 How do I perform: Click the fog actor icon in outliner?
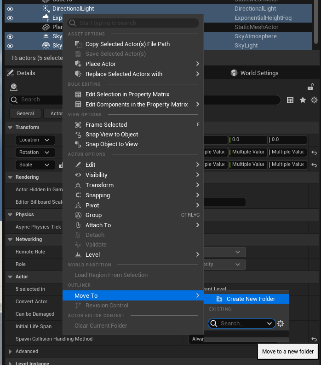pos(46,18)
